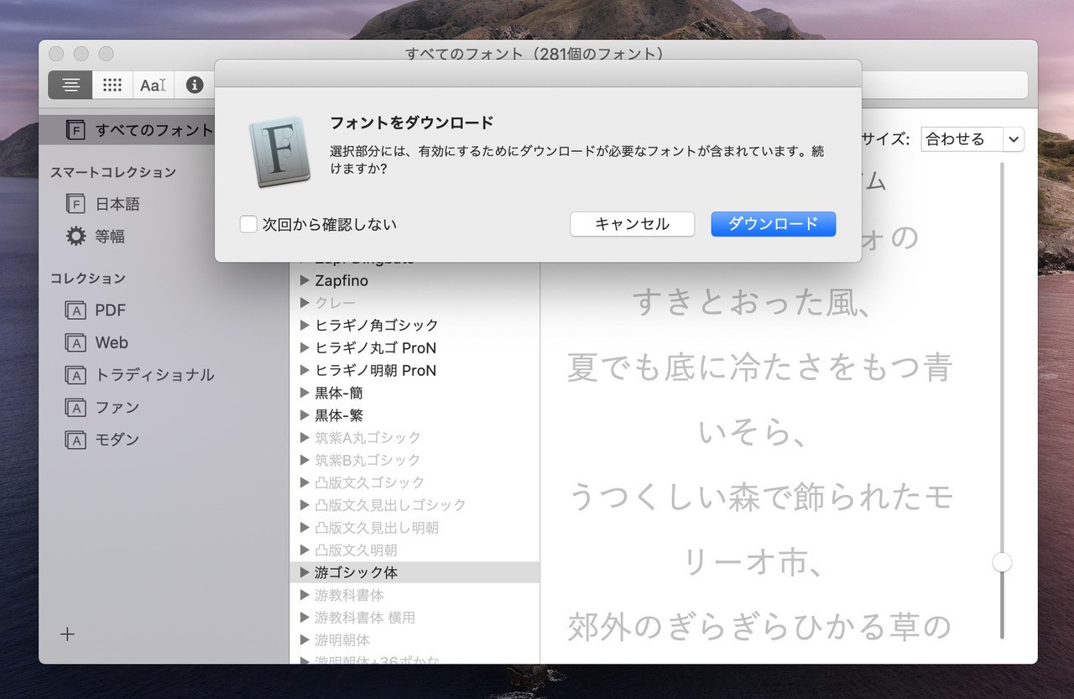Enable the 次回から確認しない checkbox

click(x=248, y=224)
